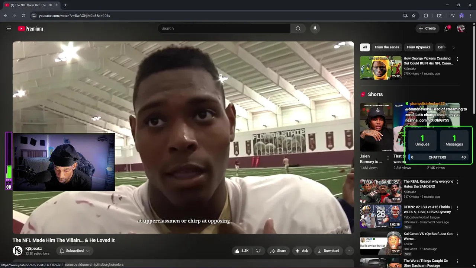Like the video (4.3K thumbs up)
The height and width of the screenshot is (268, 476).
click(x=241, y=251)
